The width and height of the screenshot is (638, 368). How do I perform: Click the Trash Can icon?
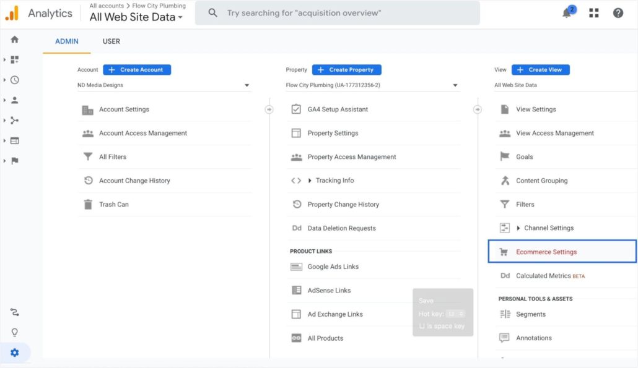[87, 204]
